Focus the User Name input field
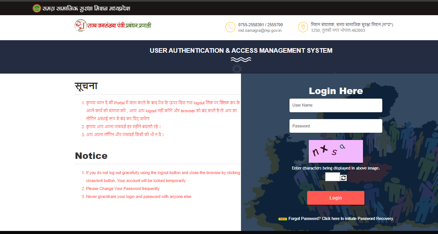 (x=336, y=105)
